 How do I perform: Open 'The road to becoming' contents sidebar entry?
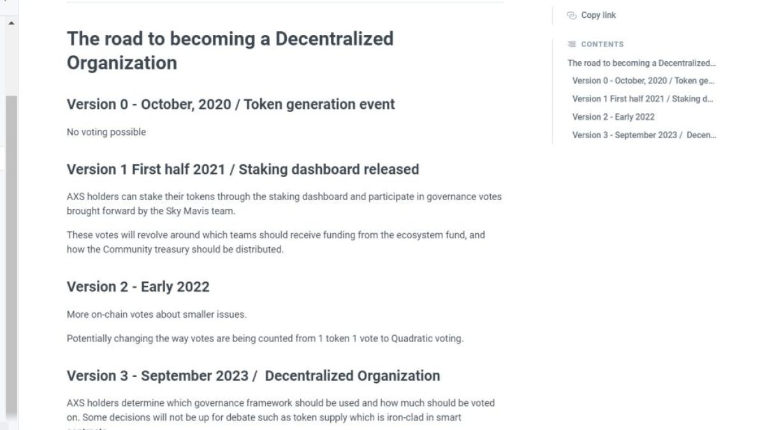pos(641,63)
